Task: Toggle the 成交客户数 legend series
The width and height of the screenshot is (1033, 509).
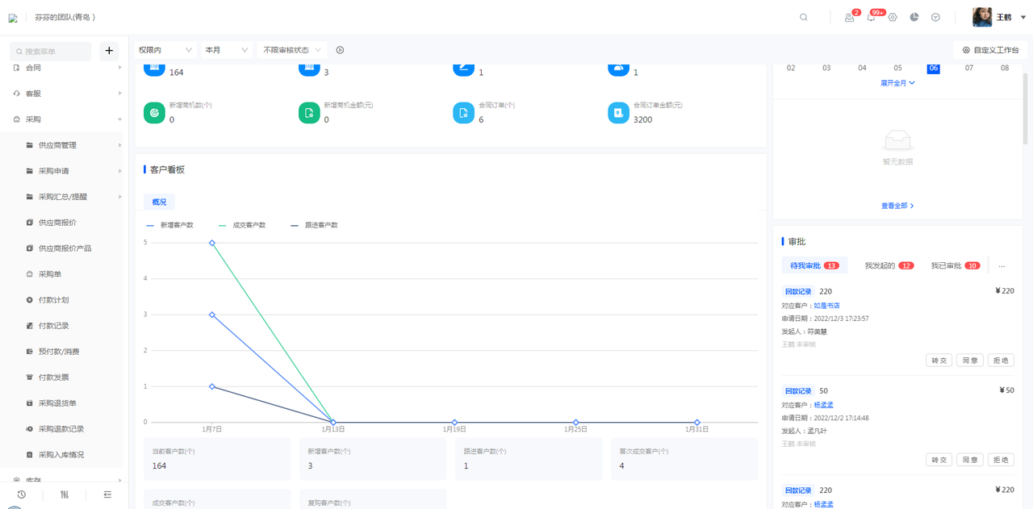Action: point(242,225)
